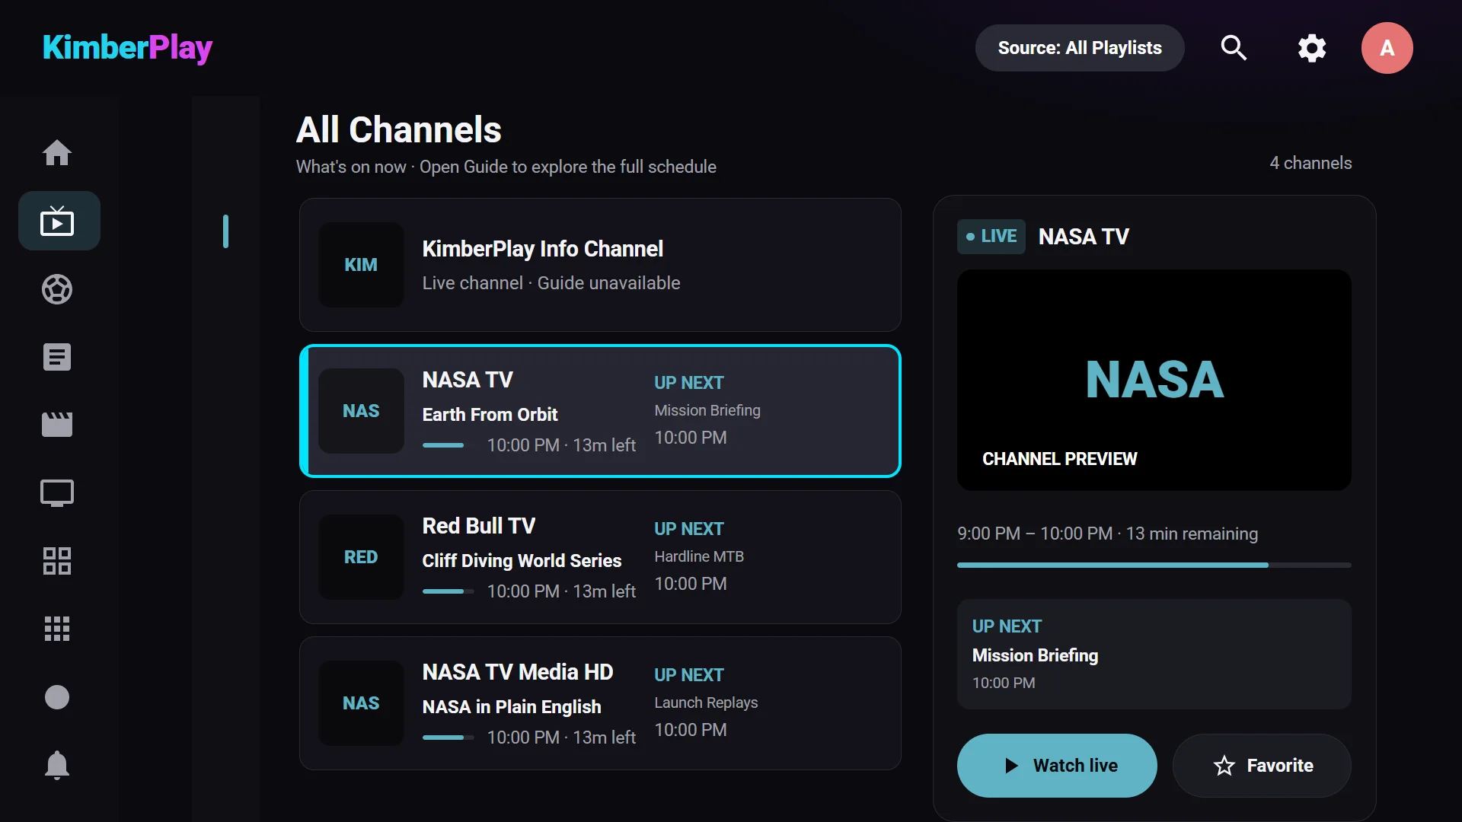Open the sports soccer ball icon

pos(57,289)
